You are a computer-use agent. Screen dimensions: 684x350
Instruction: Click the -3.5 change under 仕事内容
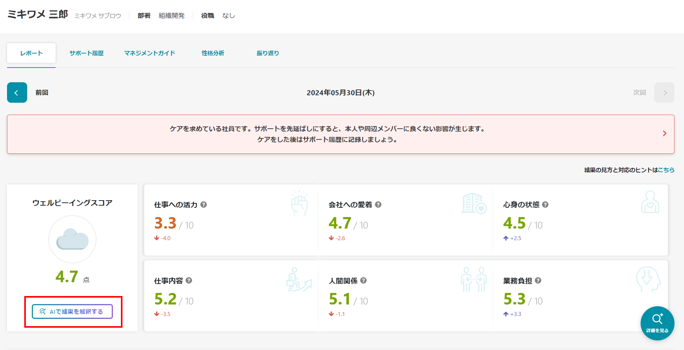pyautogui.click(x=166, y=314)
